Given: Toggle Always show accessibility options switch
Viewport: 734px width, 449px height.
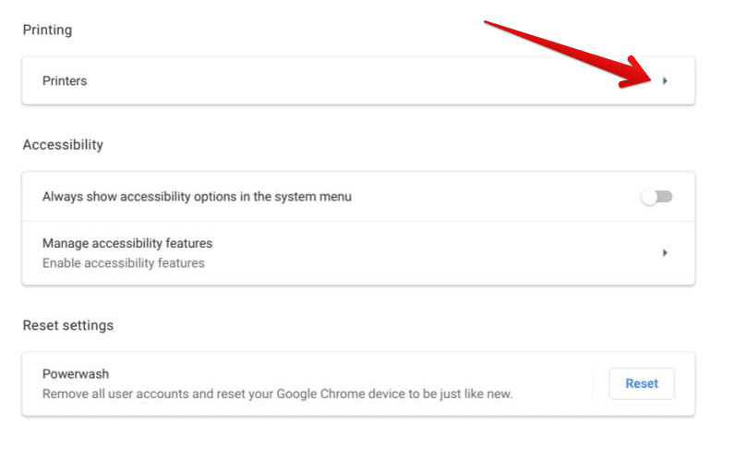Looking at the screenshot, I should coord(656,197).
